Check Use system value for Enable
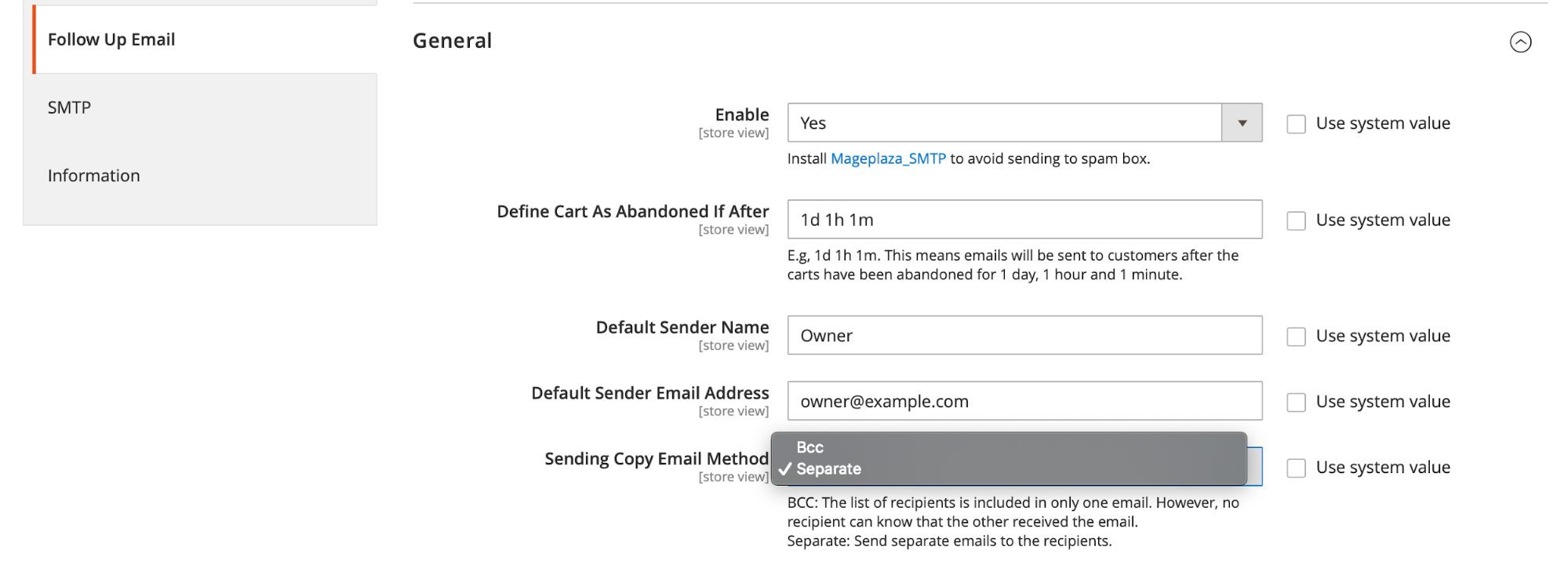This screenshot has width=1568, height=561. (x=1296, y=124)
